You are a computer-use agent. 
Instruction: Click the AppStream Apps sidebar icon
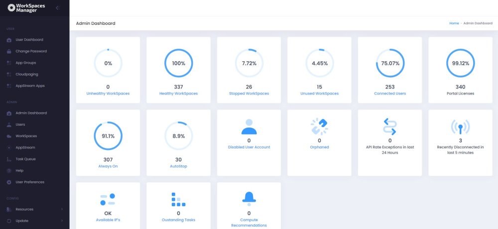(9, 86)
